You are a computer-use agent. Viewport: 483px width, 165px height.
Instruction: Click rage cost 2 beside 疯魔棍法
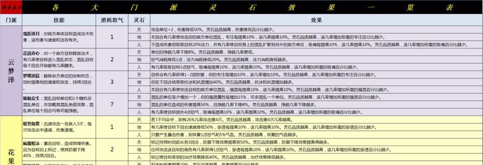click(x=112, y=150)
